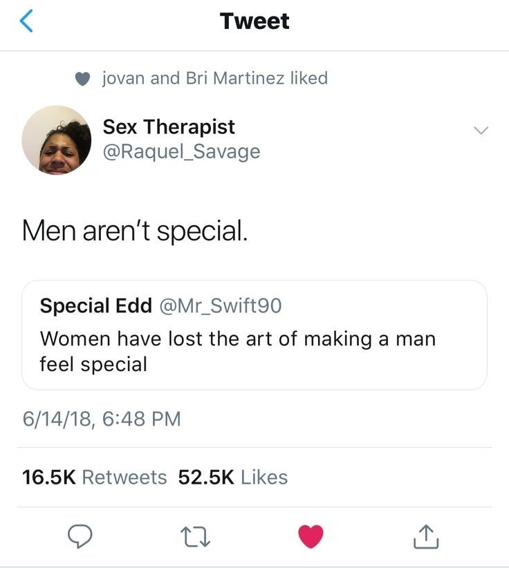The height and width of the screenshot is (568, 509).
Task: Open the Sex Therapist display name
Action: click(169, 126)
